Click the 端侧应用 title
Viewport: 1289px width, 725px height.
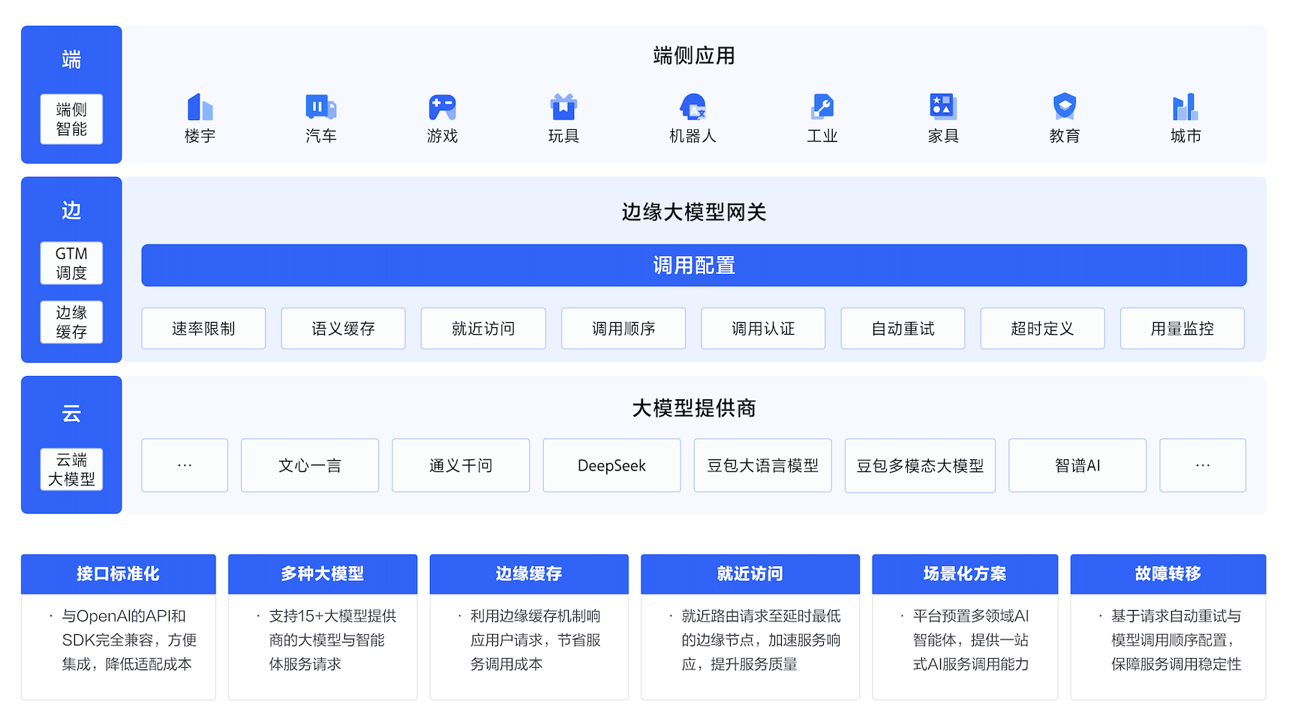click(694, 56)
